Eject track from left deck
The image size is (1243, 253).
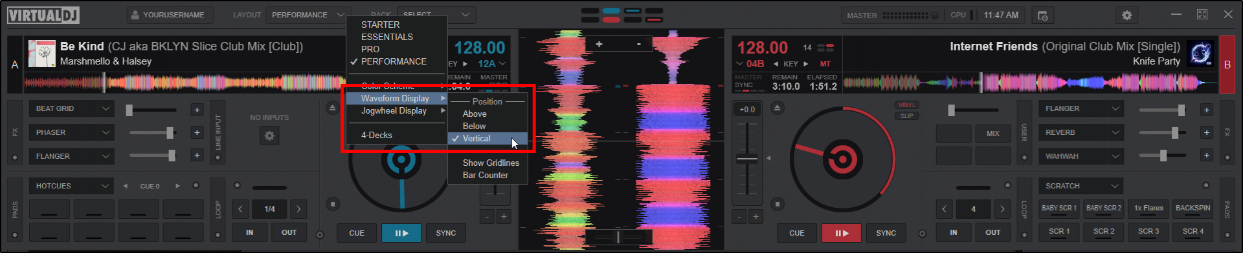(332, 108)
